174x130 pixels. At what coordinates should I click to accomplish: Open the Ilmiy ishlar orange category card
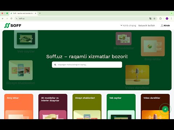tap(19, 107)
